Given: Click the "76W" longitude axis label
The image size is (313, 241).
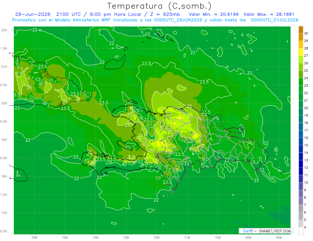Looking at the screenshot, I should (x=34, y=237).
